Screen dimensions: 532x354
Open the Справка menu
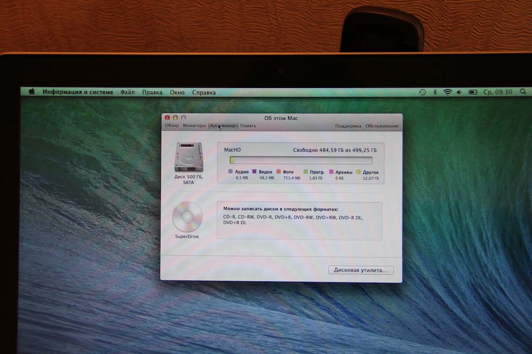click(x=204, y=92)
